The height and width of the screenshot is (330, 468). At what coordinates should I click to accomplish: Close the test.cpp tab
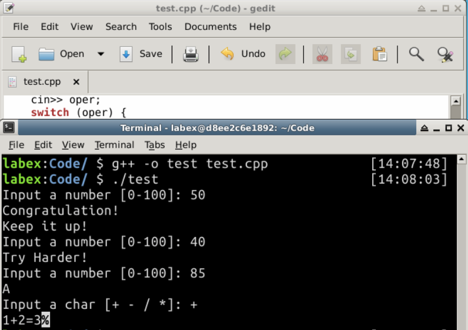(76, 82)
